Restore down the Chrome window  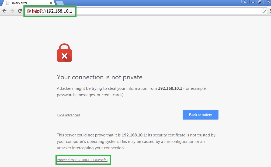click(259, 2)
